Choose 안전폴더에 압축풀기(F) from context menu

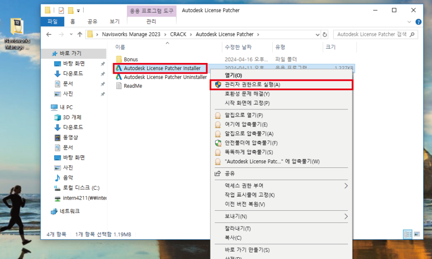(281, 143)
